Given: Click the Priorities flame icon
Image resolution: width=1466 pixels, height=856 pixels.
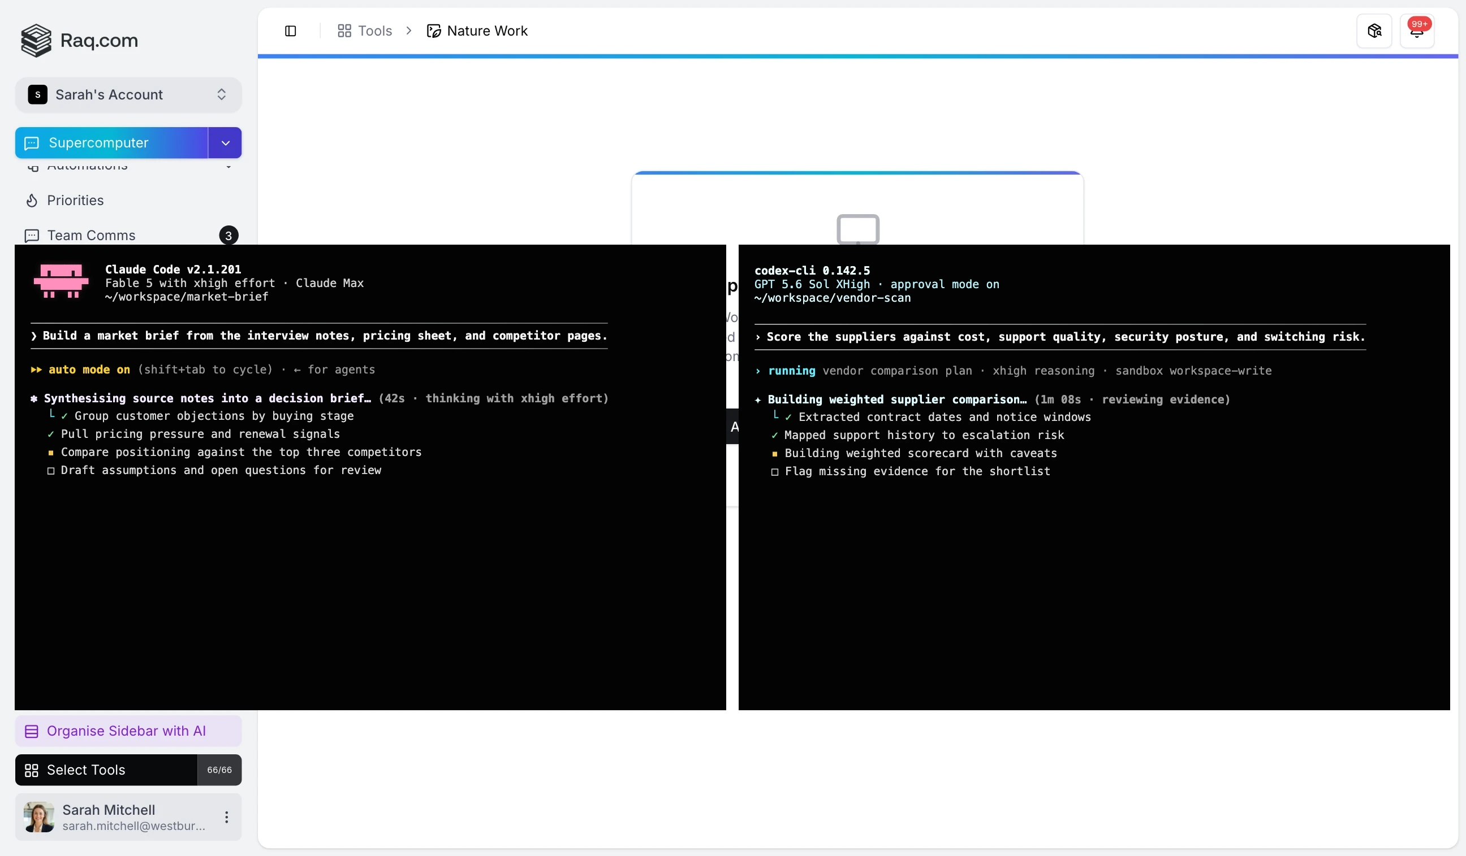Looking at the screenshot, I should [x=32, y=201].
